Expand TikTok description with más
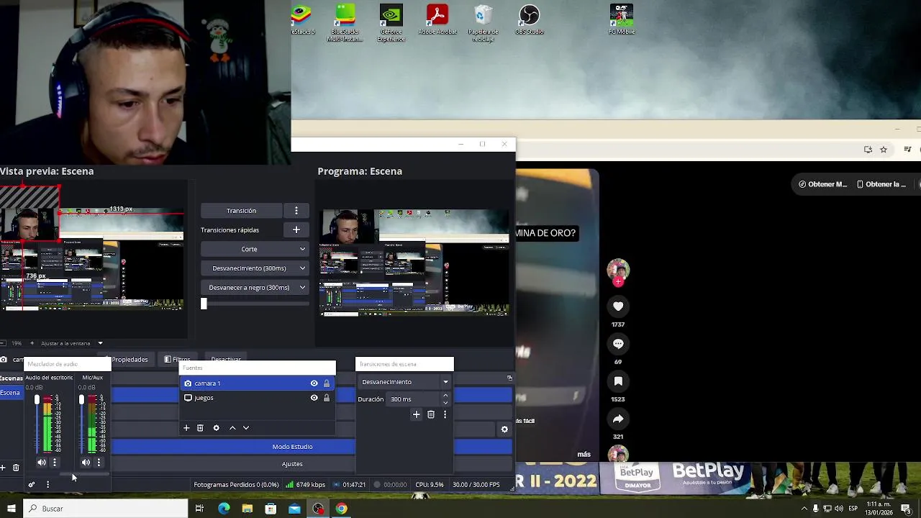921x518 pixels. point(584,455)
